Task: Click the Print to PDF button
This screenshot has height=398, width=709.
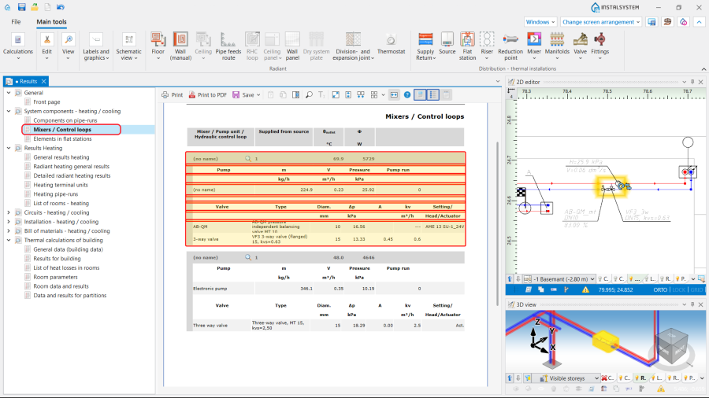Action: pyautogui.click(x=207, y=94)
